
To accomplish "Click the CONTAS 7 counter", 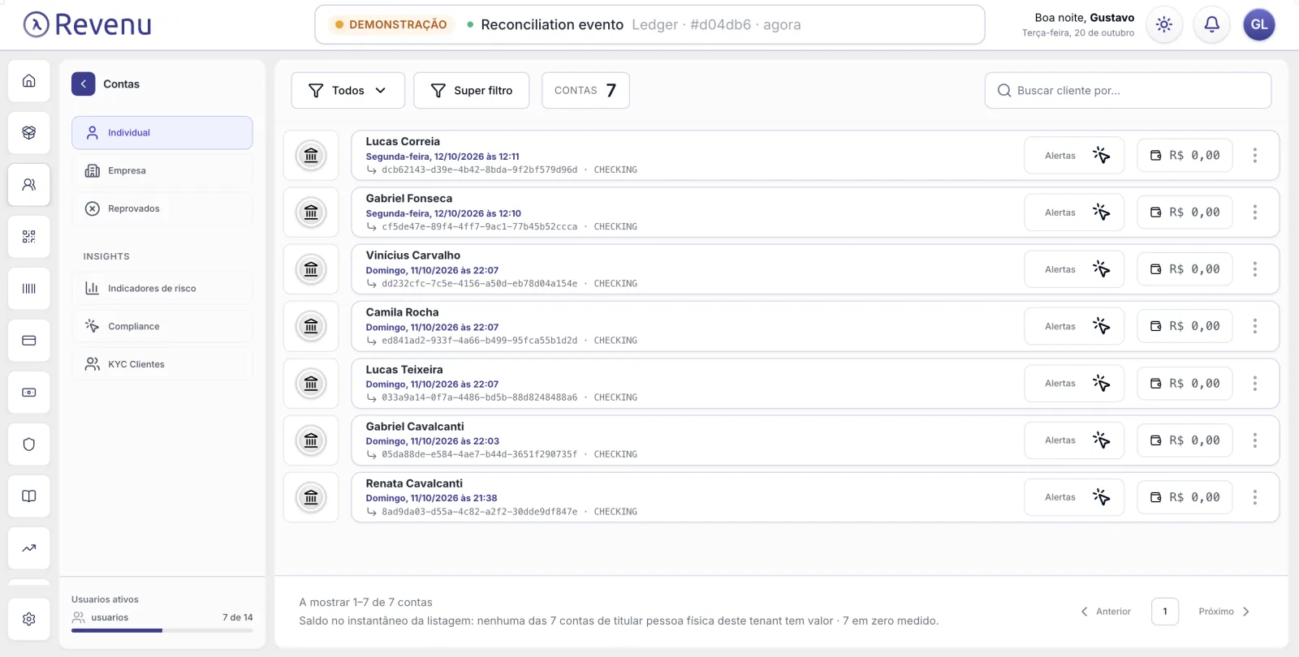I will (x=585, y=91).
